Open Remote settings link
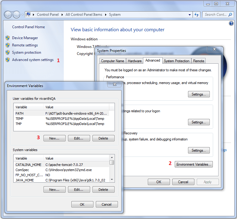 (25, 45)
